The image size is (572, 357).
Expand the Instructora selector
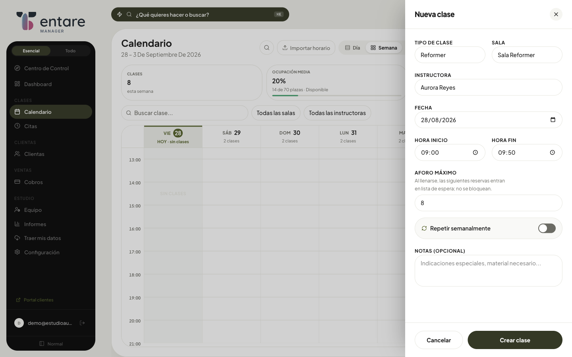point(489,87)
